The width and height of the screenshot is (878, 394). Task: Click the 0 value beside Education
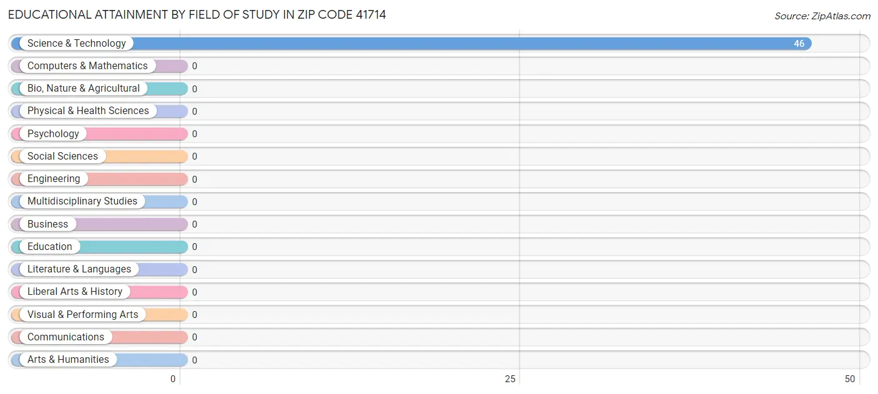(195, 247)
